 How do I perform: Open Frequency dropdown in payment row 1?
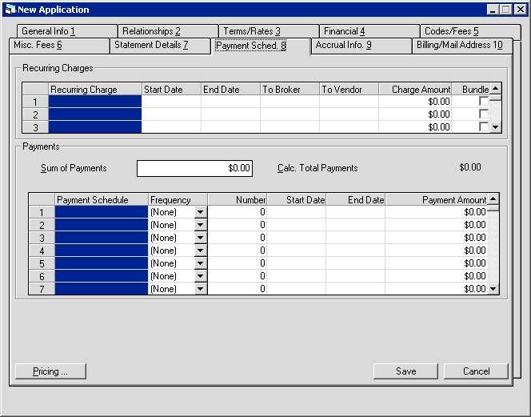(201, 212)
